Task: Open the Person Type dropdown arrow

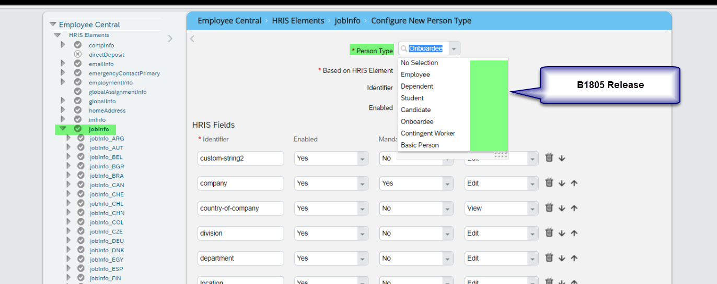Action: click(454, 48)
